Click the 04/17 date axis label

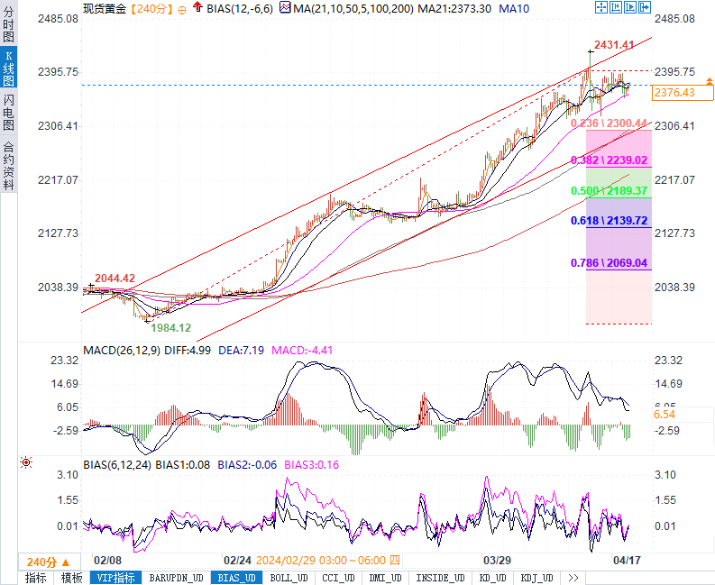[x=627, y=561]
